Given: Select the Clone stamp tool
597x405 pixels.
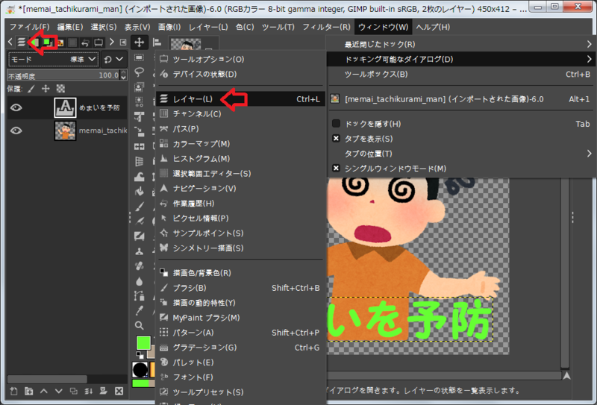Looking at the screenshot, I should tap(139, 251).
